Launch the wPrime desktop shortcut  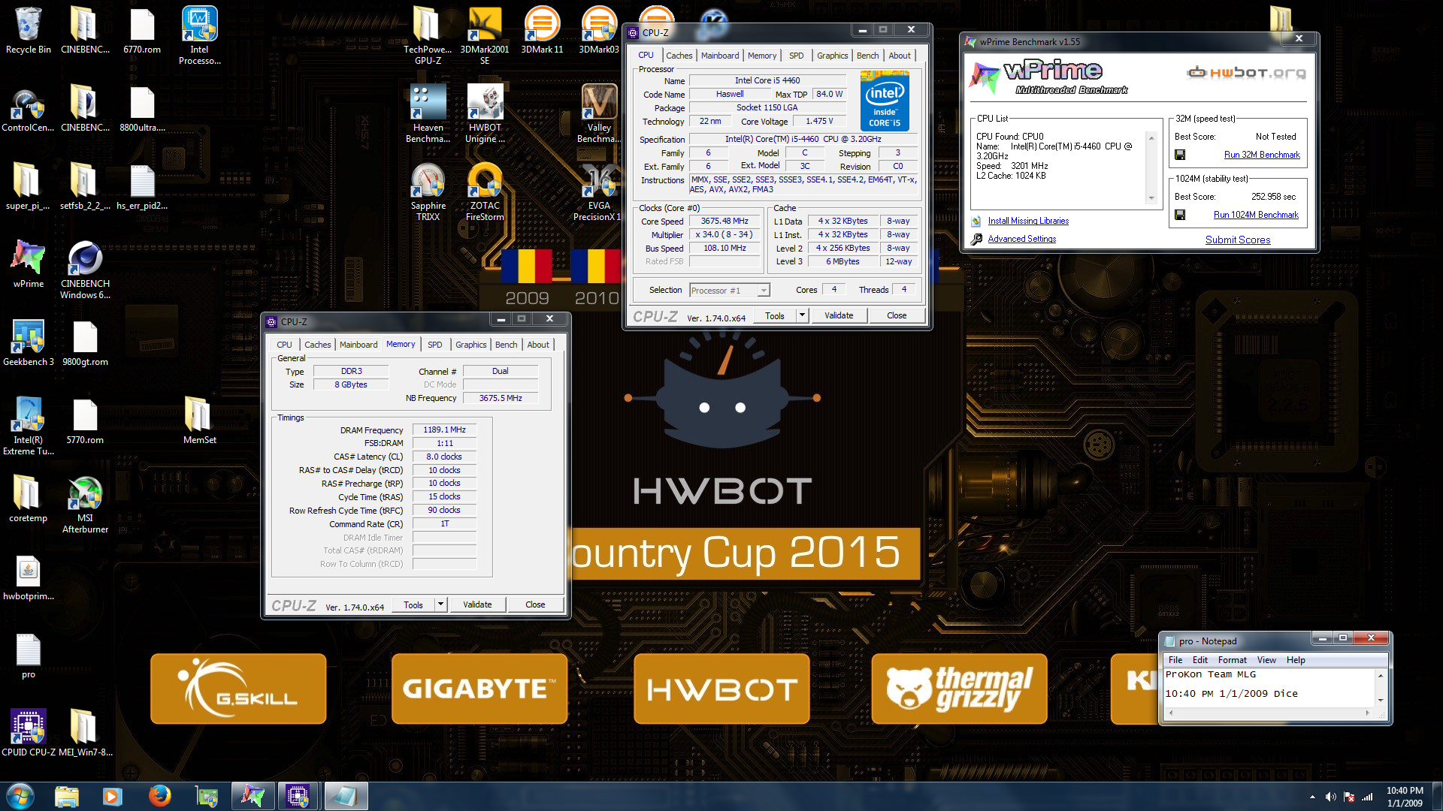[x=28, y=264]
